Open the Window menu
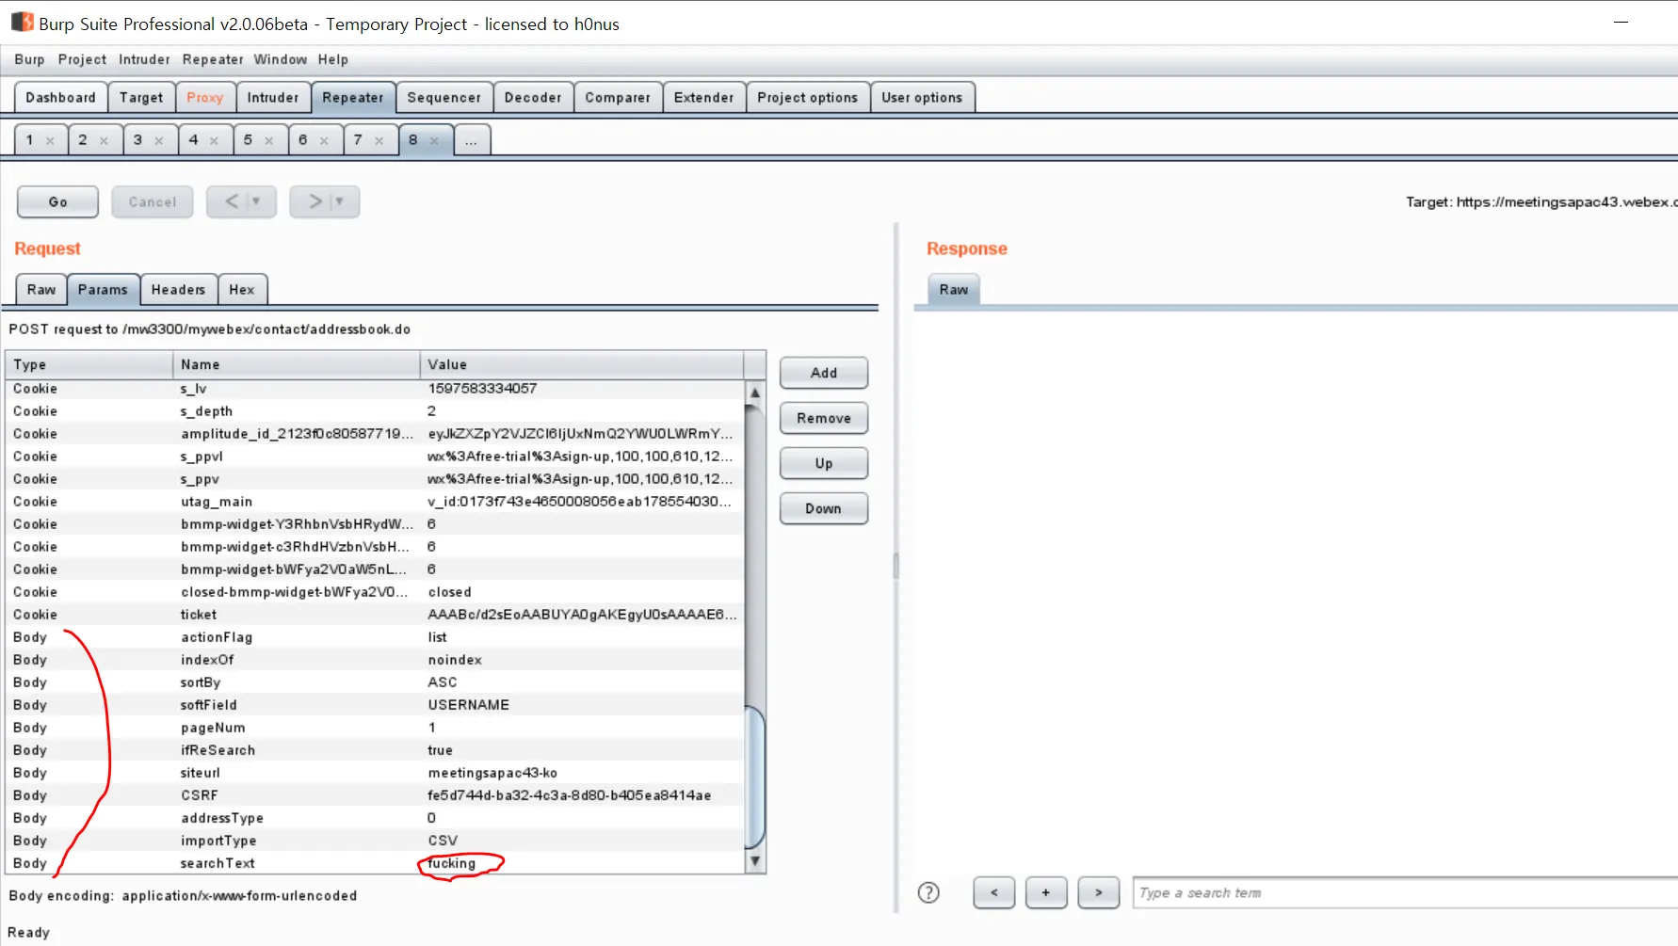The image size is (1678, 946). tap(281, 59)
